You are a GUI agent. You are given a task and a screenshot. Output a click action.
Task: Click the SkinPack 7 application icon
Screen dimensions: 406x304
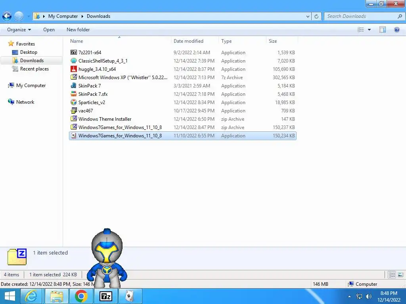(74, 85)
